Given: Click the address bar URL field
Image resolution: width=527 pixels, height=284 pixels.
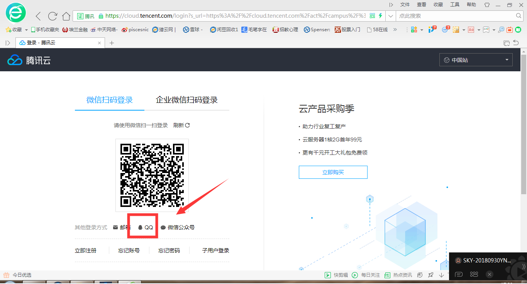Looking at the screenshot, I should tap(236, 16).
